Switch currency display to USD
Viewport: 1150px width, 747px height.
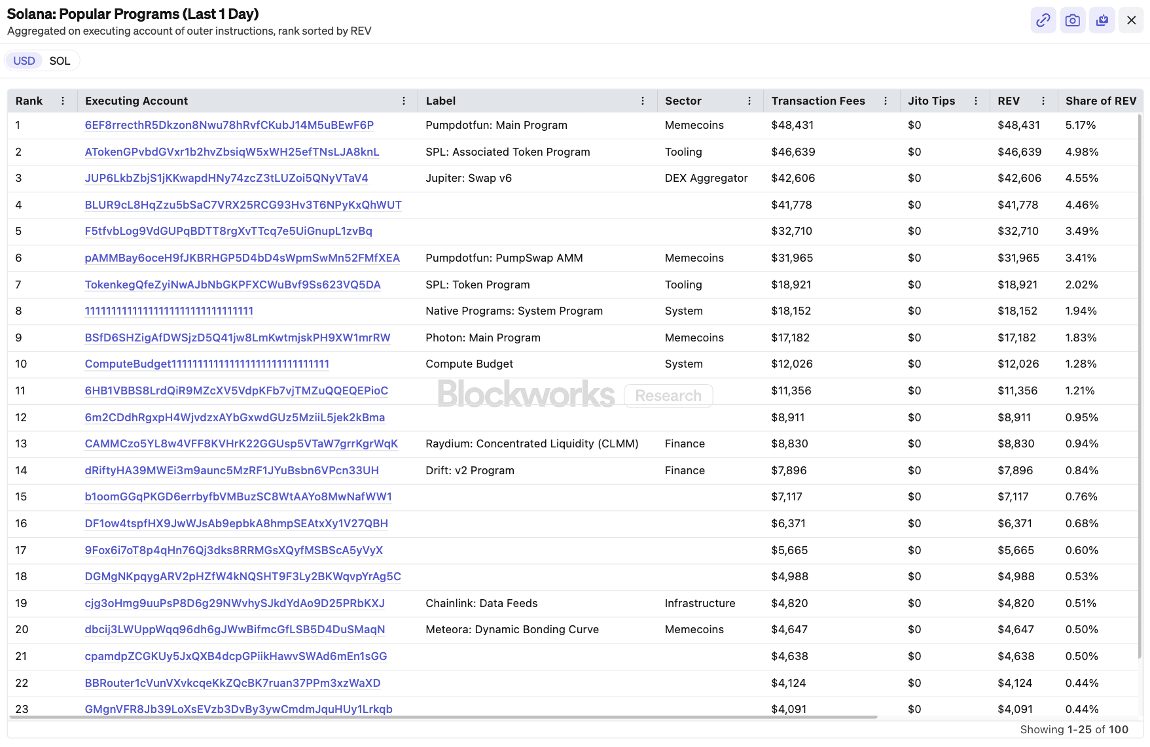pos(24,61)
